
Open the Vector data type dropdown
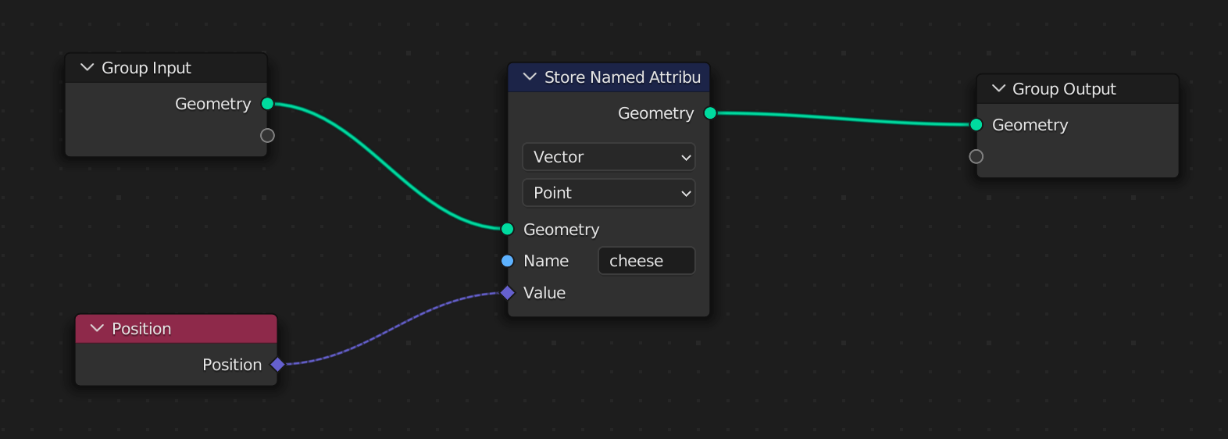click(609, 157)
